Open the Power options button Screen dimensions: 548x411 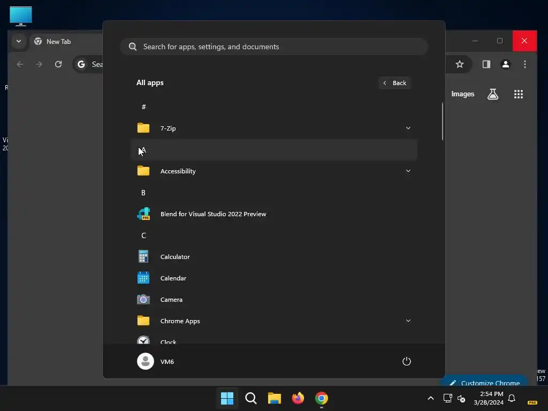tap(407, 361)
